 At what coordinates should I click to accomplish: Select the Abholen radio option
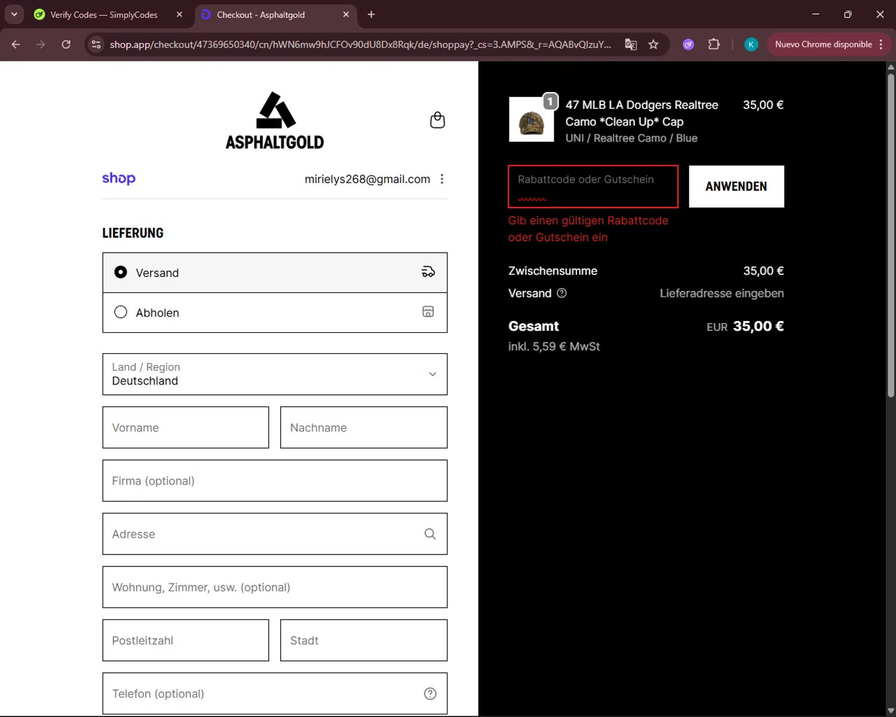point(121,312)
